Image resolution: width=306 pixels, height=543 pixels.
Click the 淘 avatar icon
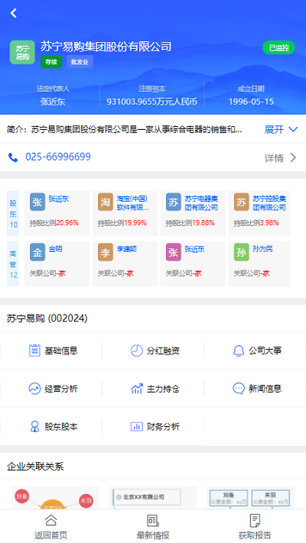tap(105, 202)
